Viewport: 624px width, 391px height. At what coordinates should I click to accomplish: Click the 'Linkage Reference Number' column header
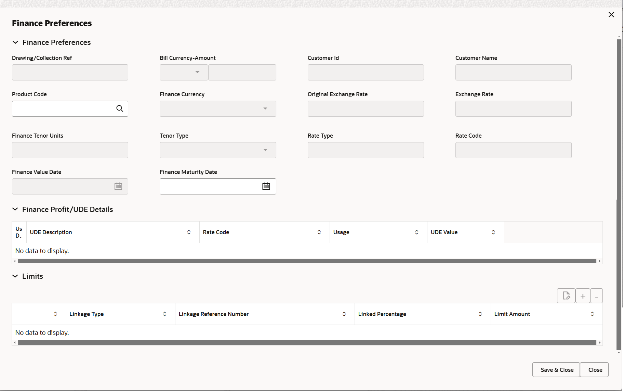(265, 314)
